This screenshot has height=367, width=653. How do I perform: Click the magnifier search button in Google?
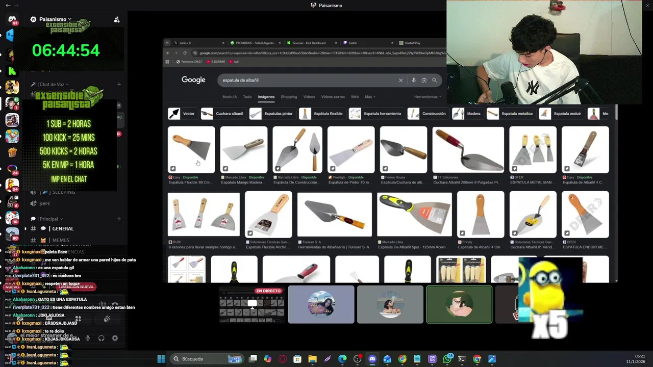point(435,80)
